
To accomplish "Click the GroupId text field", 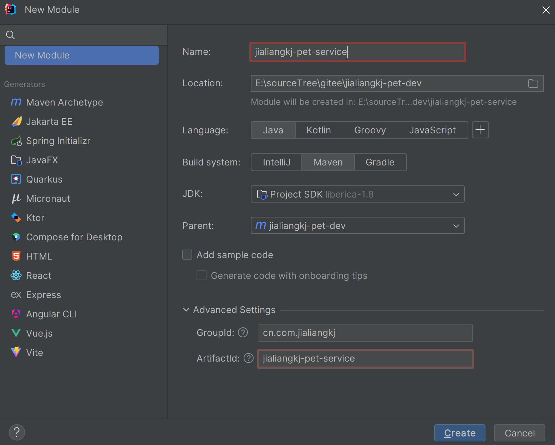I will [365, 333].
